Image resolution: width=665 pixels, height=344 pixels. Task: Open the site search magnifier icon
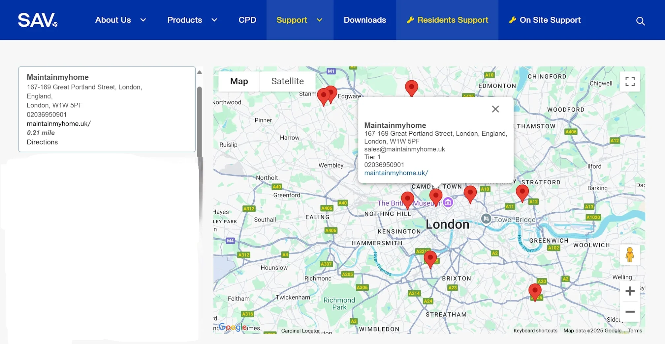pos(640,21)
